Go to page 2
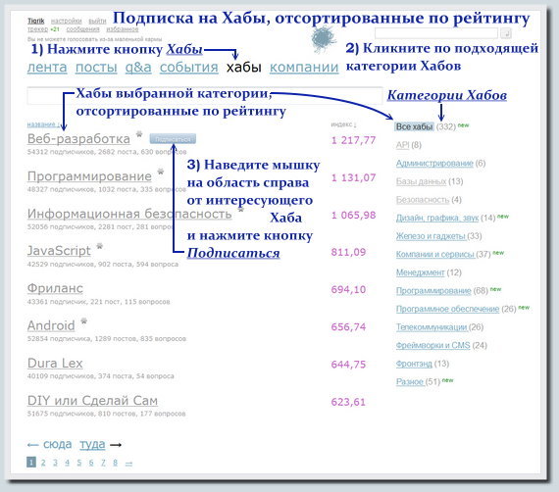Image resolution: width=559 pixels, height=492 pixels. (43, 463)
